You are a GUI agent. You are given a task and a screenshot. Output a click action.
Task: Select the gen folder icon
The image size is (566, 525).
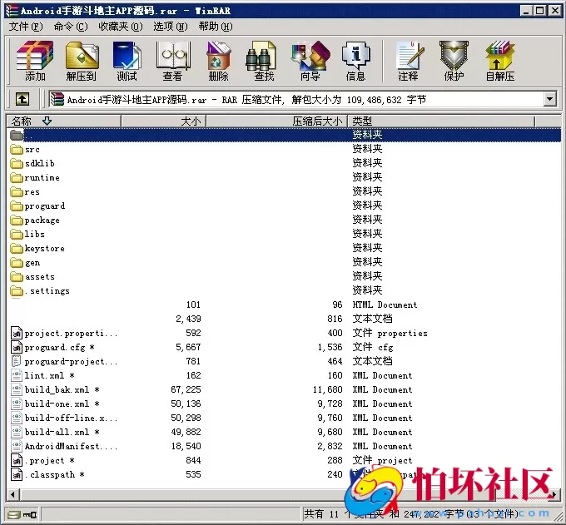pos(17,262)
